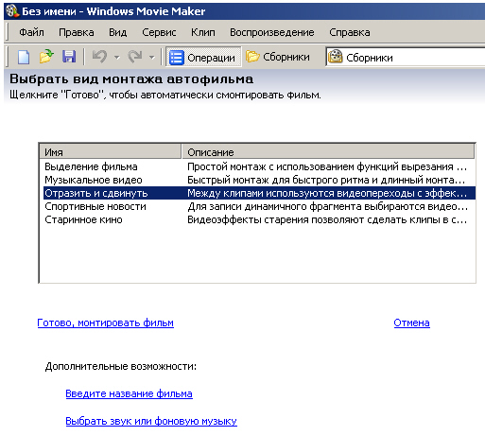
Task: Click the Redo arrow icon
Action: point(135,57)
